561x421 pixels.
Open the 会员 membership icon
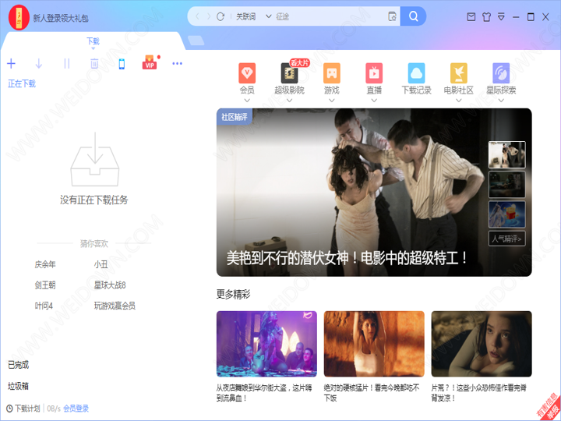click(247, 73)
